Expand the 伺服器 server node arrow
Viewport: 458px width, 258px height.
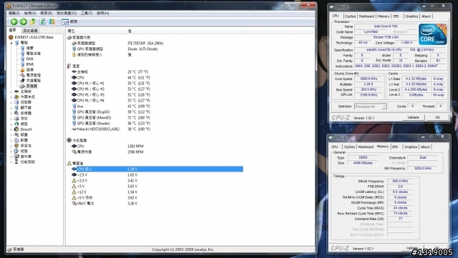click(x=11, y=102)
